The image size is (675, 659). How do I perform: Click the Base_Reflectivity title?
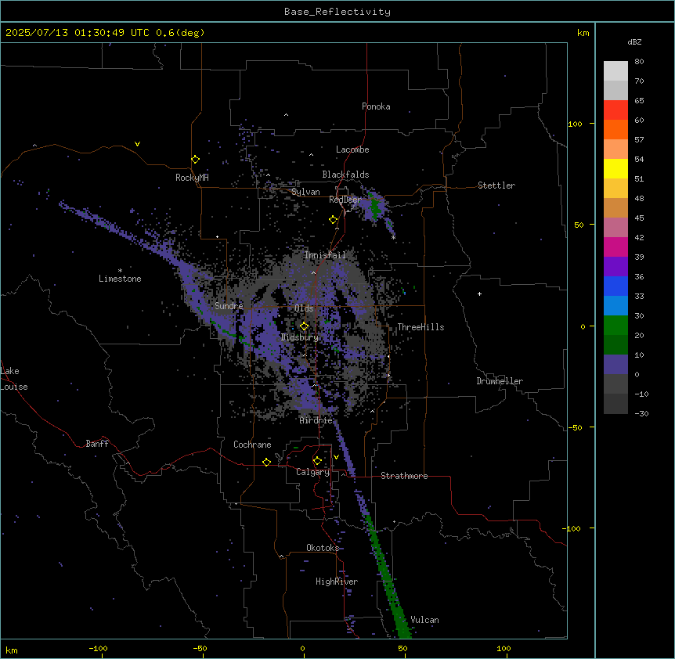(337, 12)
